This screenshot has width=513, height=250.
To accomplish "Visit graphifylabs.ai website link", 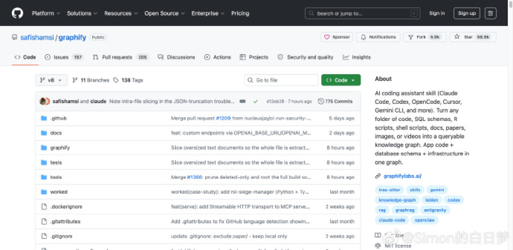I will coord(402,176).
